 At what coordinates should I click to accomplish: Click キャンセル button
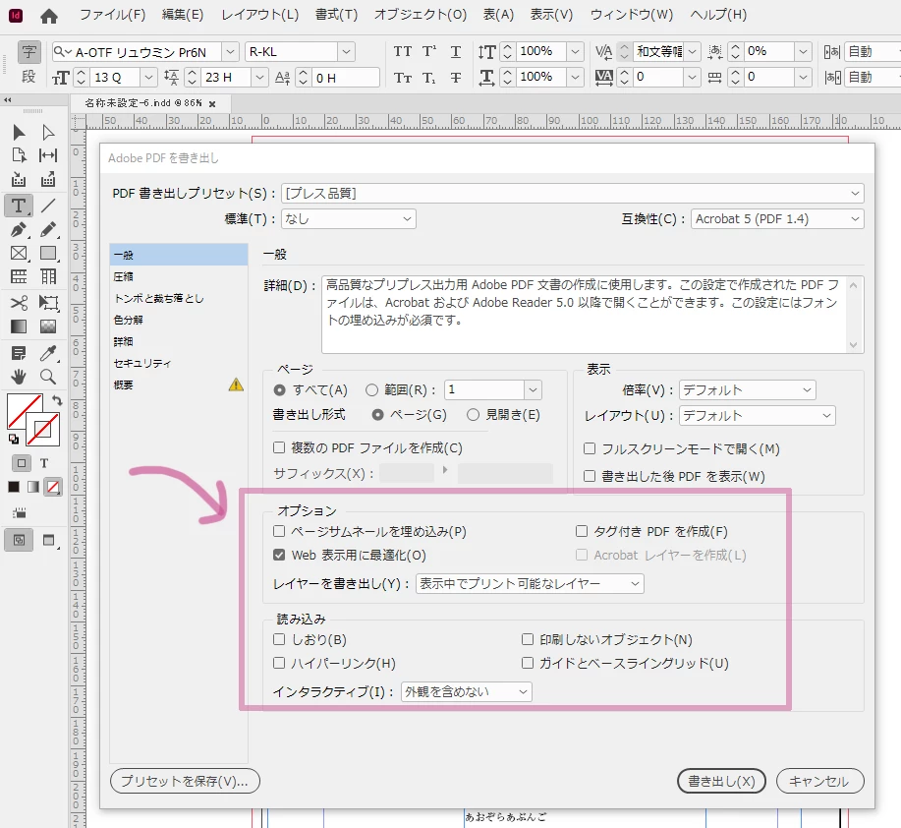(820, 781)
